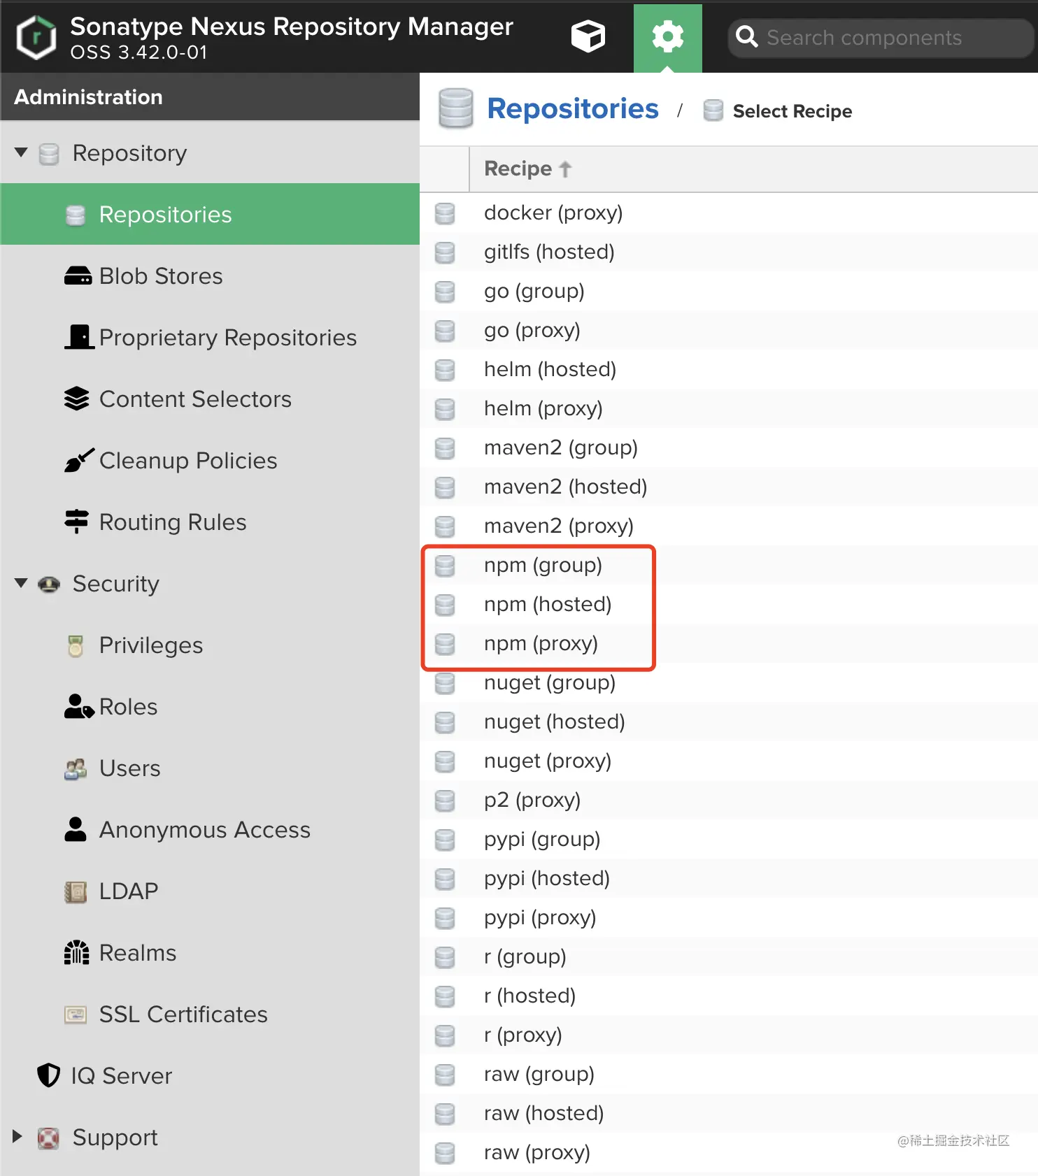This screenshot has width=1038, height=1176.
Task: Choose the r (hosted) recipe
Action: click(x=529, y=996)
